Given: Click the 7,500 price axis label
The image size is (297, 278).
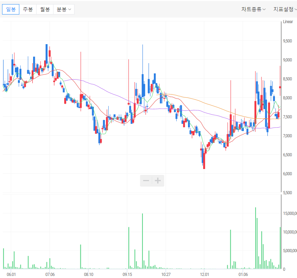Looking at the screenshot, I should click(287, 117).
